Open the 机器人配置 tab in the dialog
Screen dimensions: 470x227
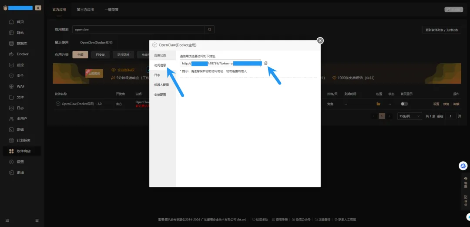coord(161,85)
